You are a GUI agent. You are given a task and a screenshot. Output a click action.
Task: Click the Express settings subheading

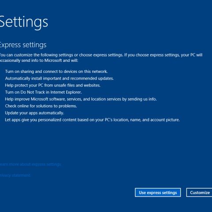click(x=23, y=45)
